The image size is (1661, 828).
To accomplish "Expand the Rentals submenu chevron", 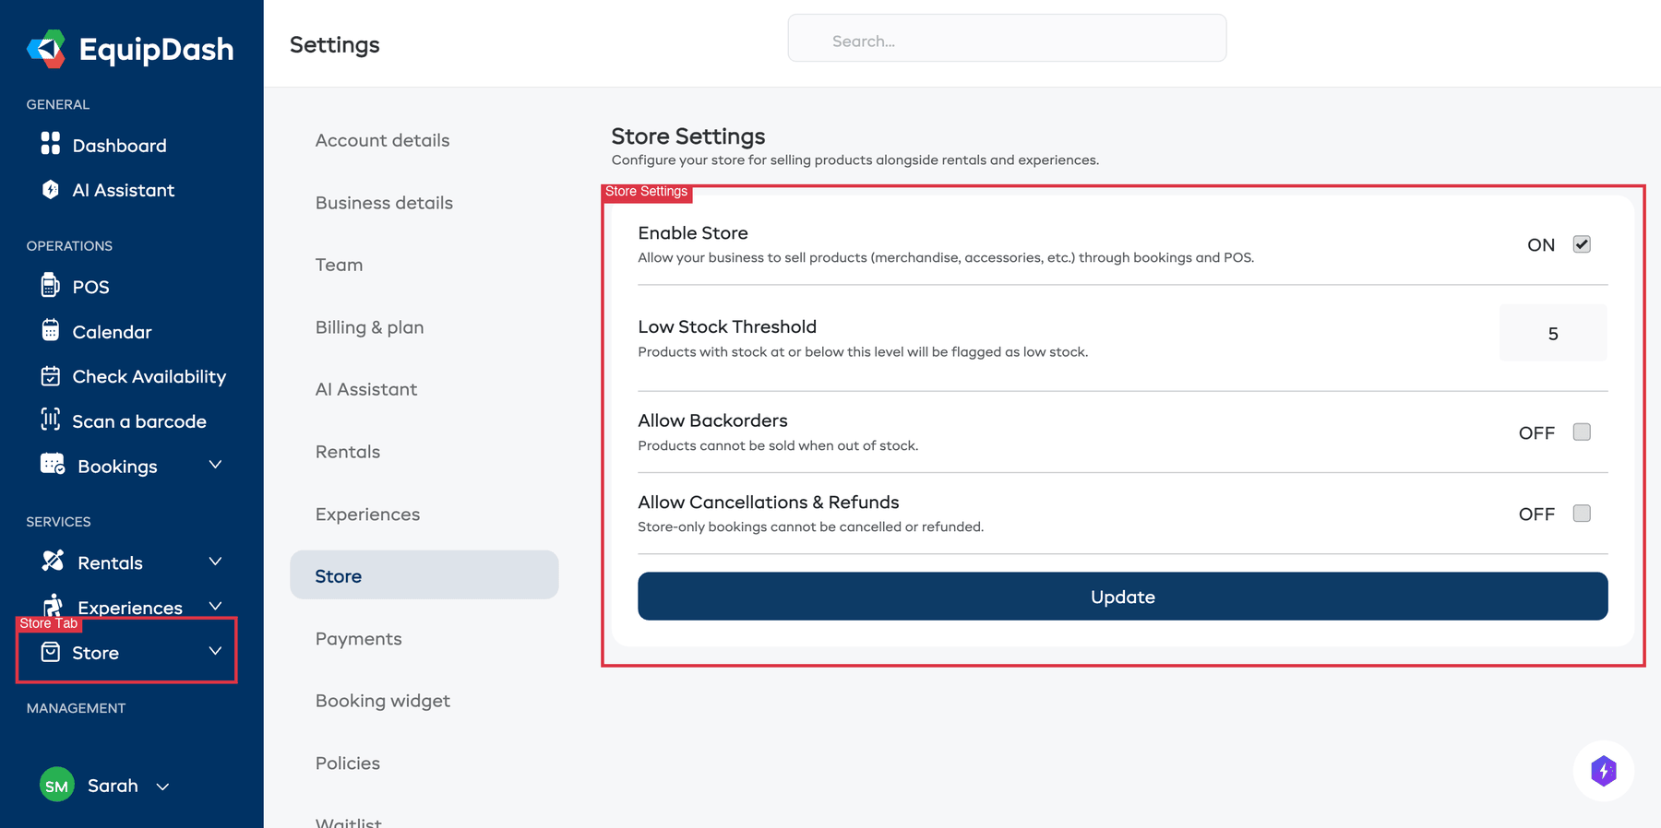I will tap(215, 562).
